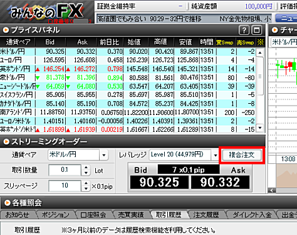Click the Ask 90.332 buy price button
Image resolution: width=297 pixels, height=235 pixels.
tap(220, 182)
